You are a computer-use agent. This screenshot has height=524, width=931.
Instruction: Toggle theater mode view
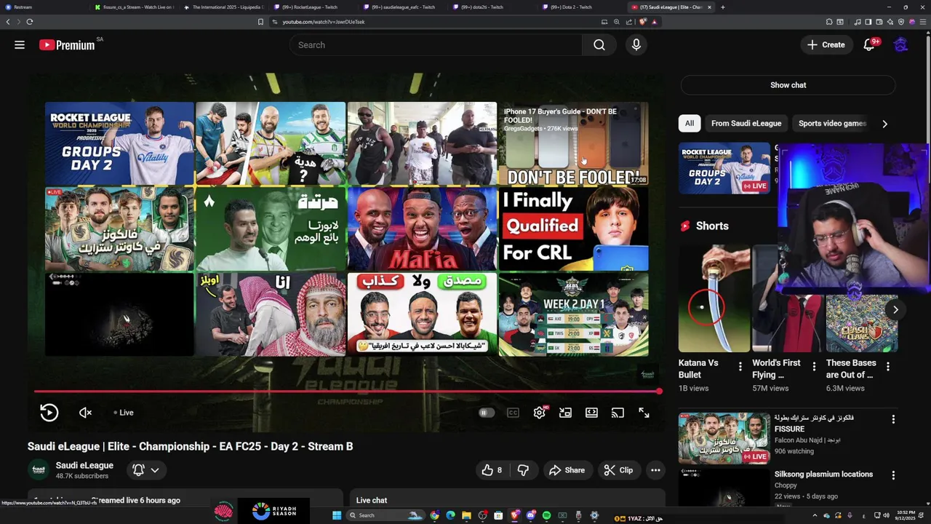pyautogui.click(x=591, y=413)
